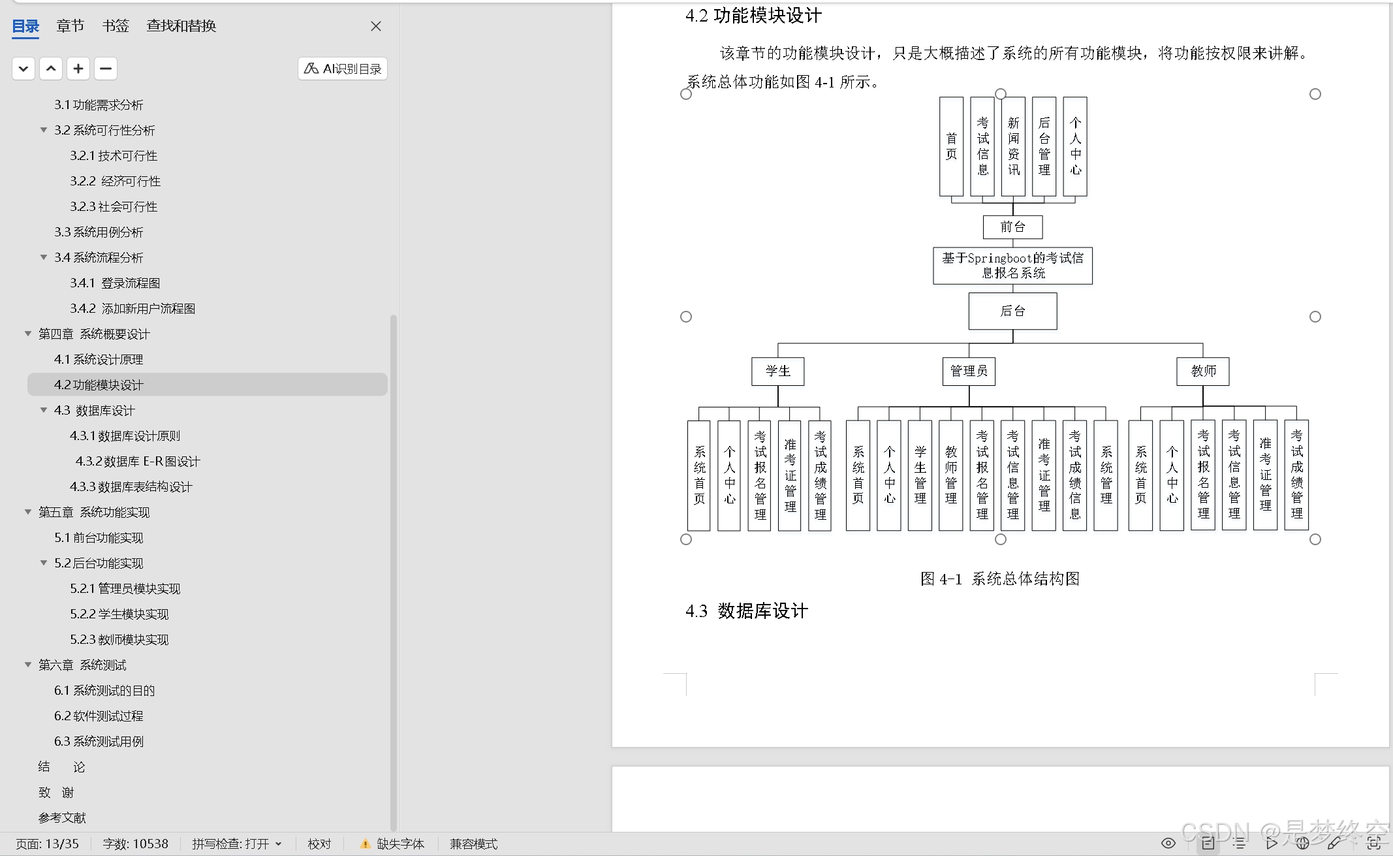Open web layout globe icon
The height and width of the screenshot is (856, 1393).
point(1302,843)
